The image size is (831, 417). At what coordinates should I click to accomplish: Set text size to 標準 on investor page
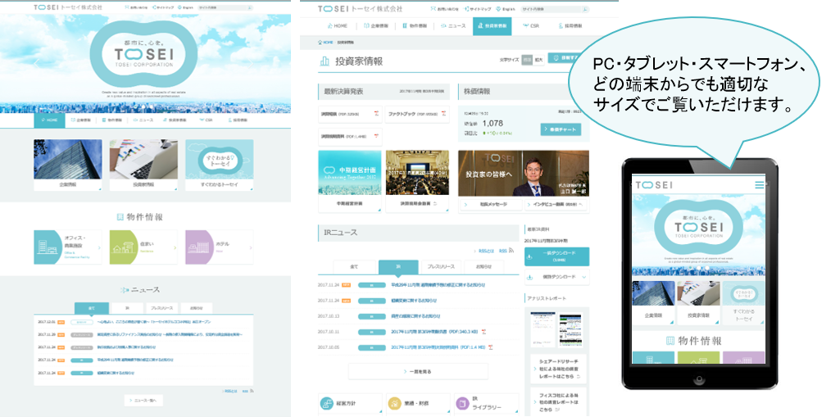tap(527, 60)
